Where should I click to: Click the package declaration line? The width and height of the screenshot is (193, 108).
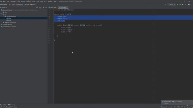tap(64, 10)
